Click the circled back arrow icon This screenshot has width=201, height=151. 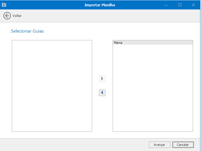click(x=7, y=16)
